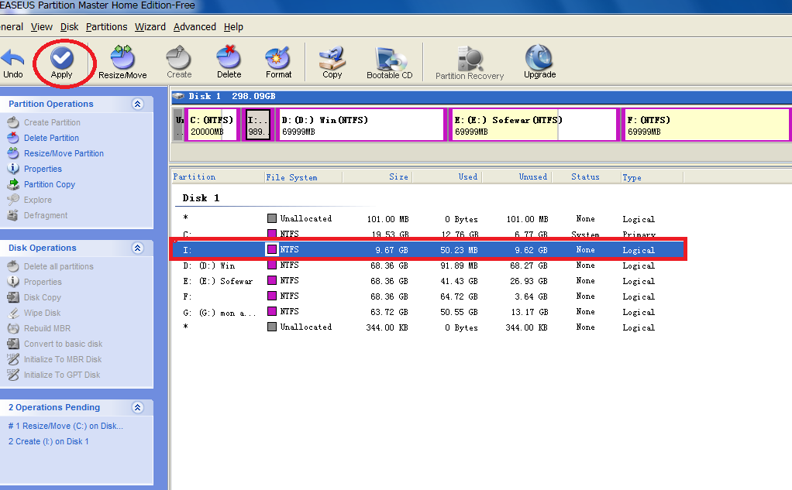Select the I: 9.67 GB partition row
This screenshot has width=792, height=490.
428,250
